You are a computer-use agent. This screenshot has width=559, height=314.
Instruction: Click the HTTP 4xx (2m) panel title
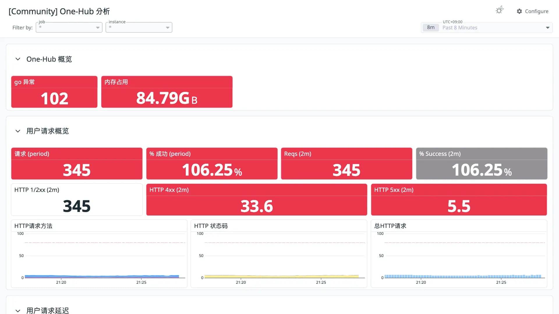point(169,190)
